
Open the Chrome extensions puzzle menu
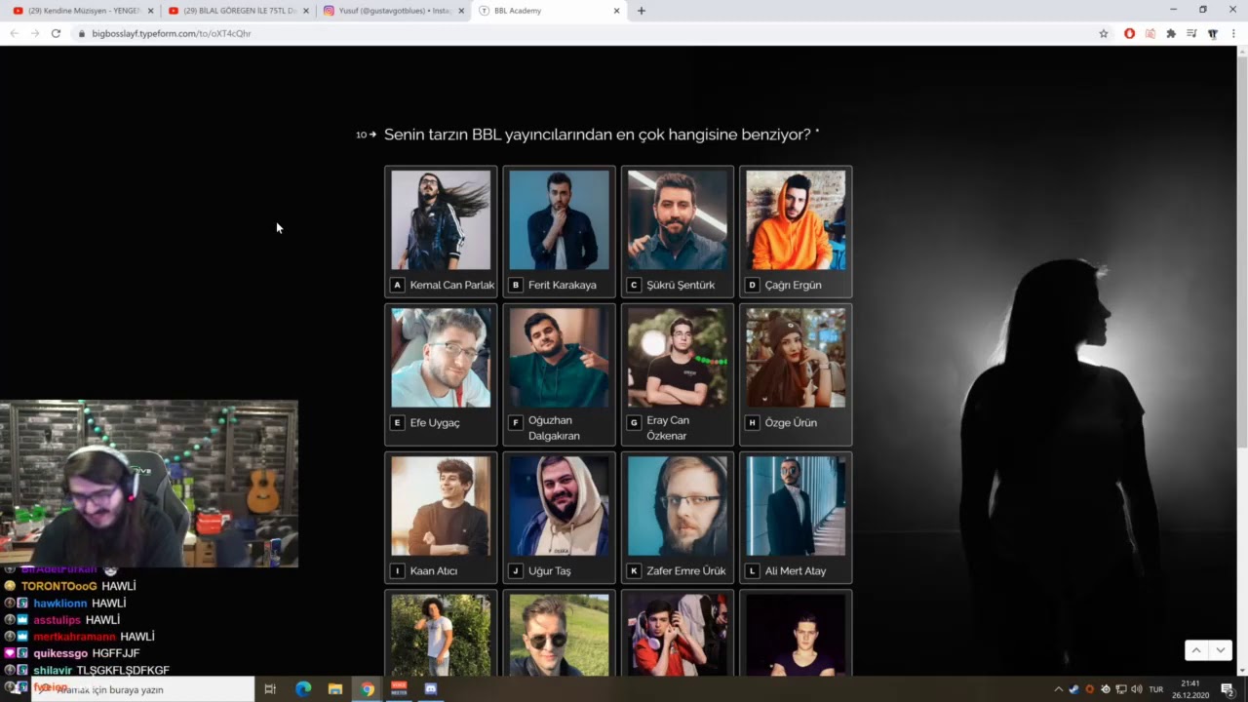tap(1171, 33)
